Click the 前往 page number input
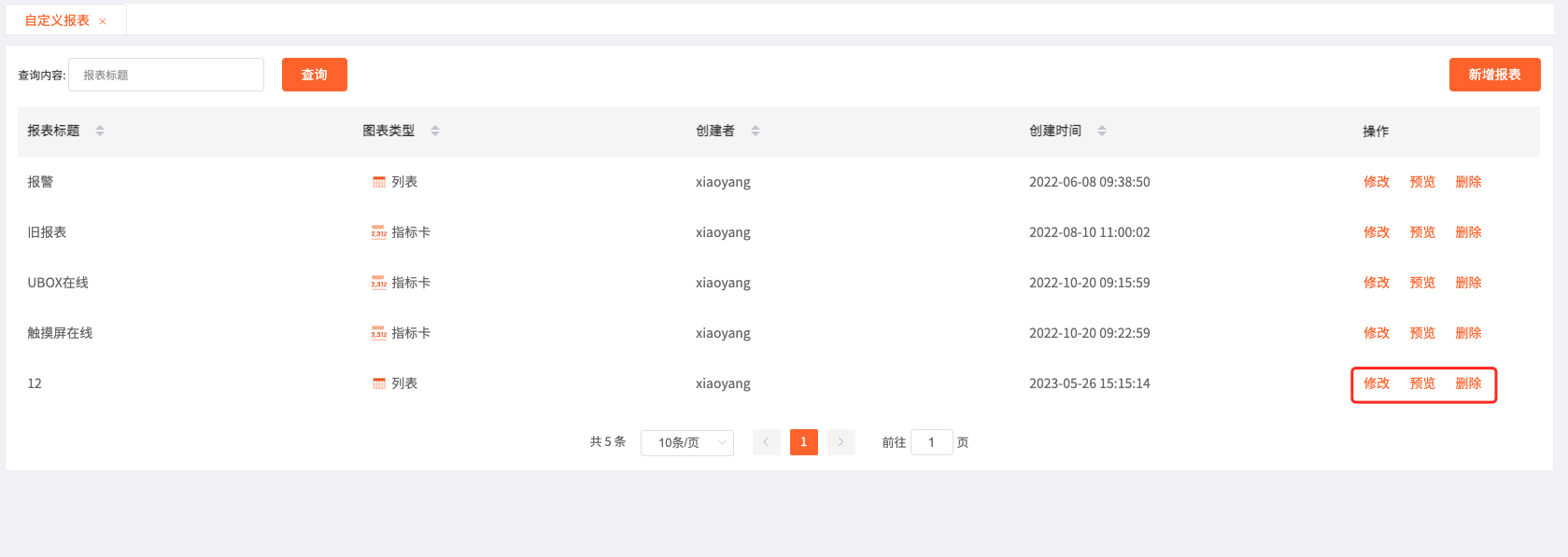This screenshot has height=557, width=1568. click(931, 442)
